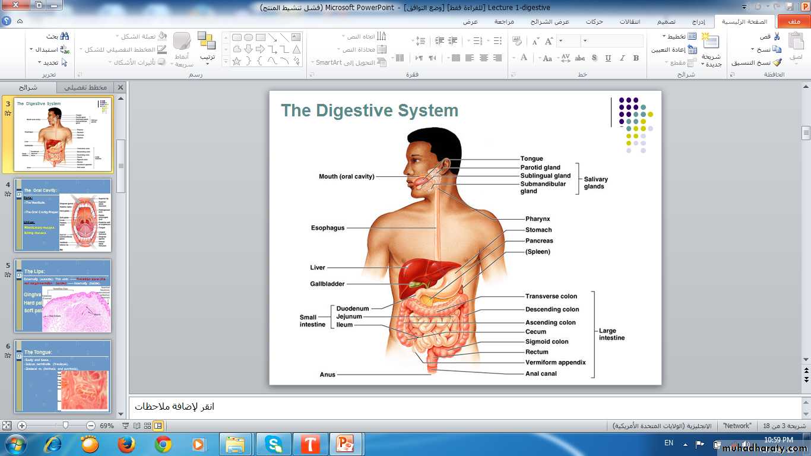811x456 pixels.
Task: Open the Arrange (ترتيب) shapes icon
Action: [x=207, y=42]
